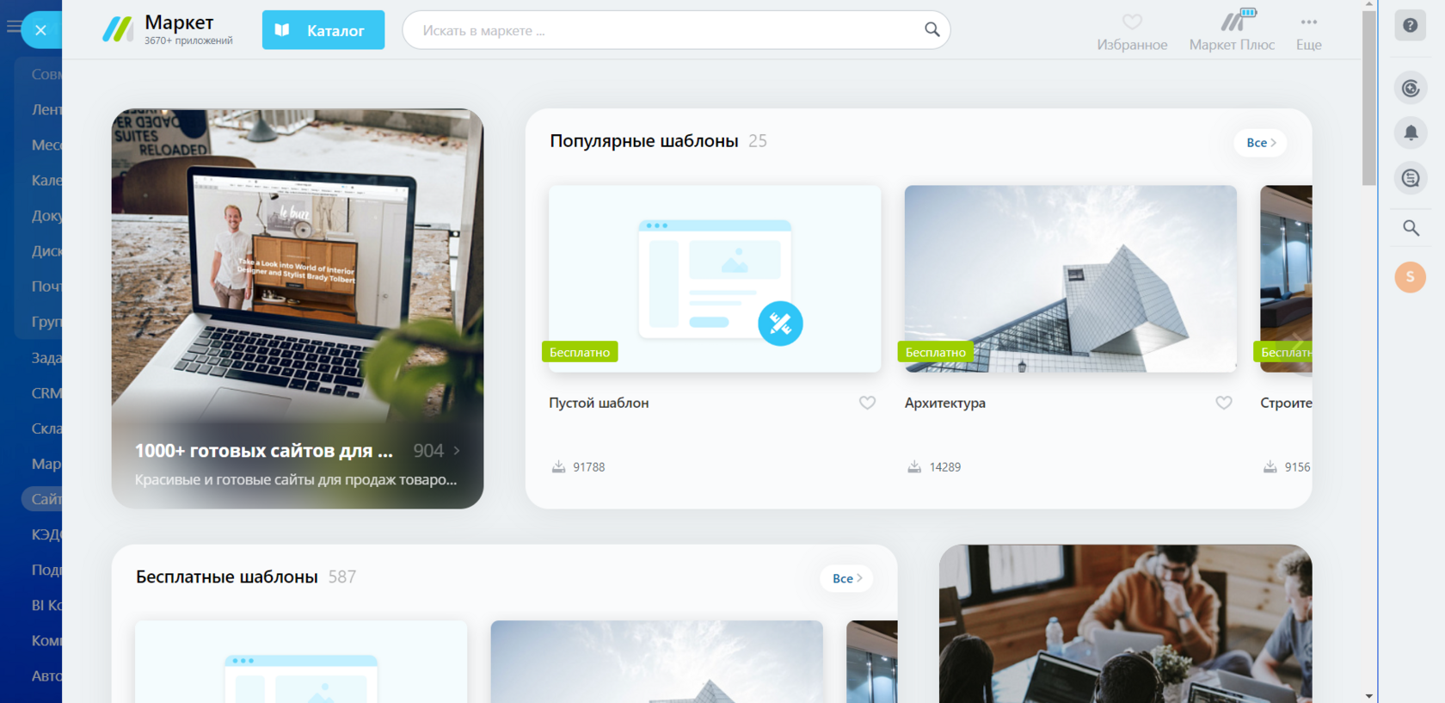Add Архитектура to favorites
Viewport: 1445px width, 703px height.
point(1223,403)
